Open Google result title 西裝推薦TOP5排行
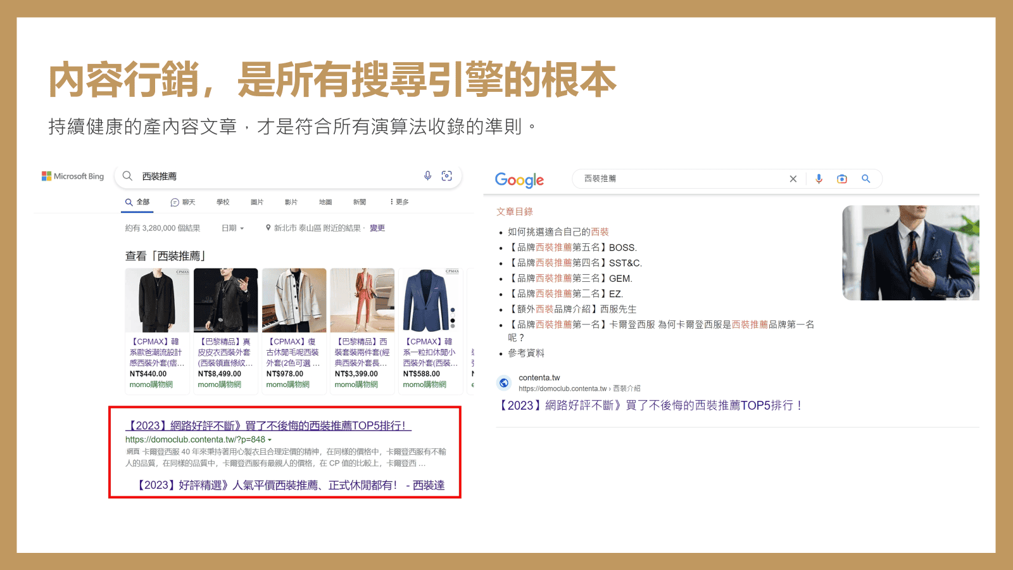1013x570 pixels. [x=651, y=405]
